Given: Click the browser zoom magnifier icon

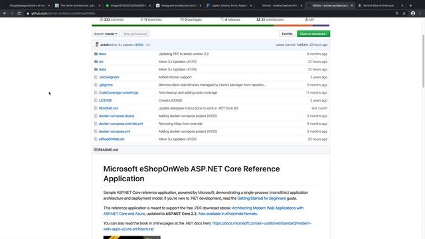Looking at the screenshot, I should click(x=397, y=13).
